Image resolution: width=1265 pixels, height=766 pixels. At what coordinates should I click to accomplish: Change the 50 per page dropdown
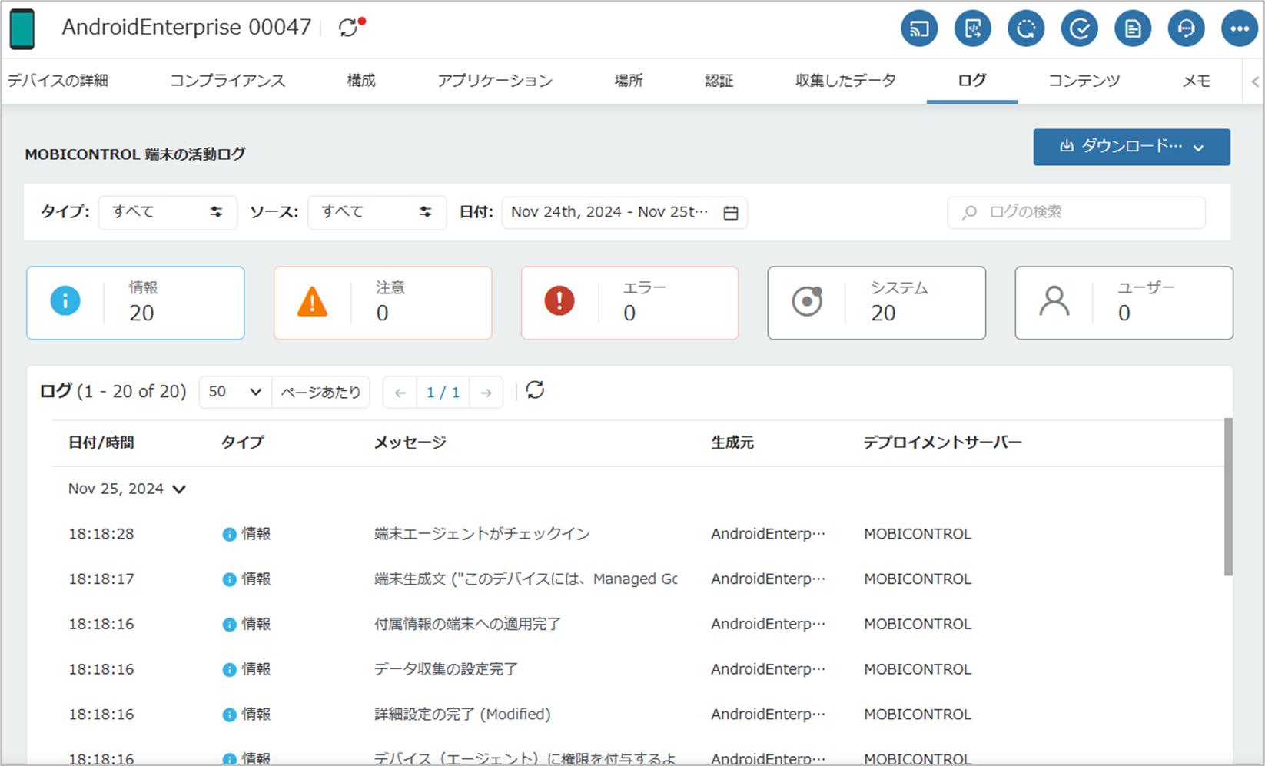point(234,392)
